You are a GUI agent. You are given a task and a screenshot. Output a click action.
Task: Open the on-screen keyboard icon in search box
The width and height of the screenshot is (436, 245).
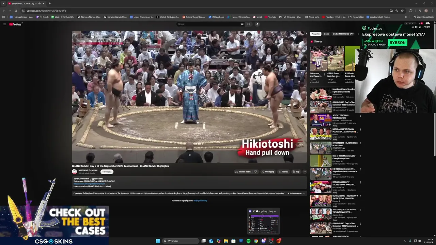click(x=242, y=24)
